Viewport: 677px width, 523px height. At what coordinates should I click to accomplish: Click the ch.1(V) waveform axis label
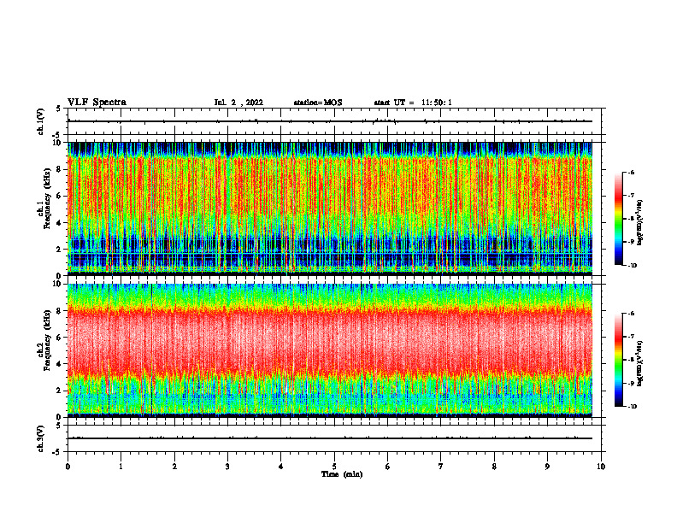[41, 121]
